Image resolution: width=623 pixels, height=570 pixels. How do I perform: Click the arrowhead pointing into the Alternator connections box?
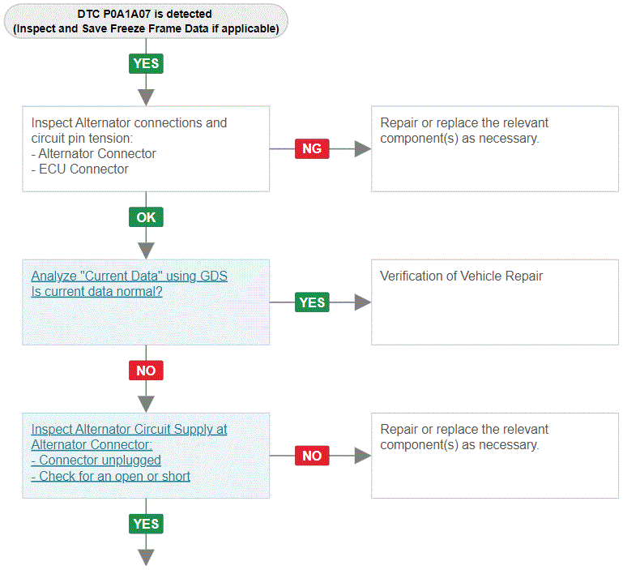click(x=146, y=97)
